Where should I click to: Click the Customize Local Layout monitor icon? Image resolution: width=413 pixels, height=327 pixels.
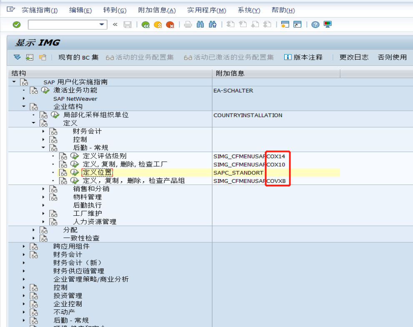click(x=328, y=25)
